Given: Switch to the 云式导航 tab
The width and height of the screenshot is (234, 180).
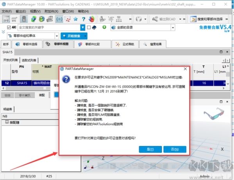Looking at the screenshot, I should tap(125, 44).
